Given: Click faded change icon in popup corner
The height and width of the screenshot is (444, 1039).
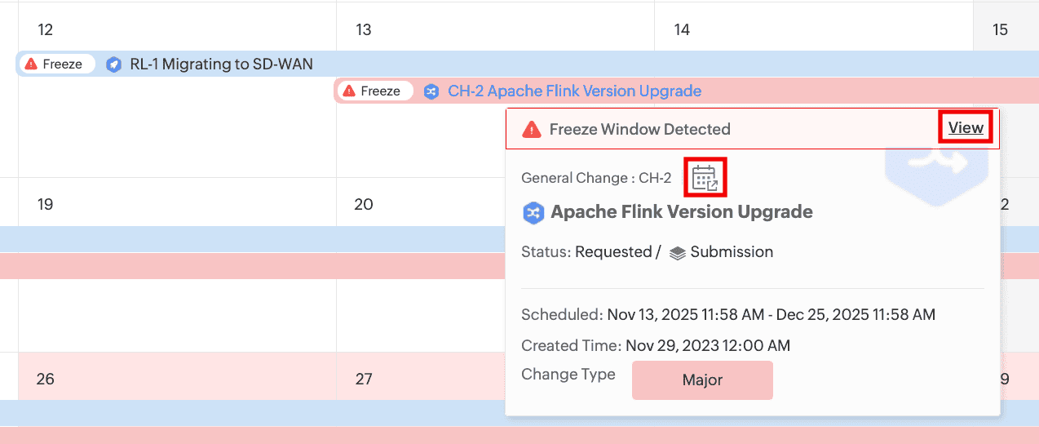Looking at the screenshot, I should click(938, 162).
